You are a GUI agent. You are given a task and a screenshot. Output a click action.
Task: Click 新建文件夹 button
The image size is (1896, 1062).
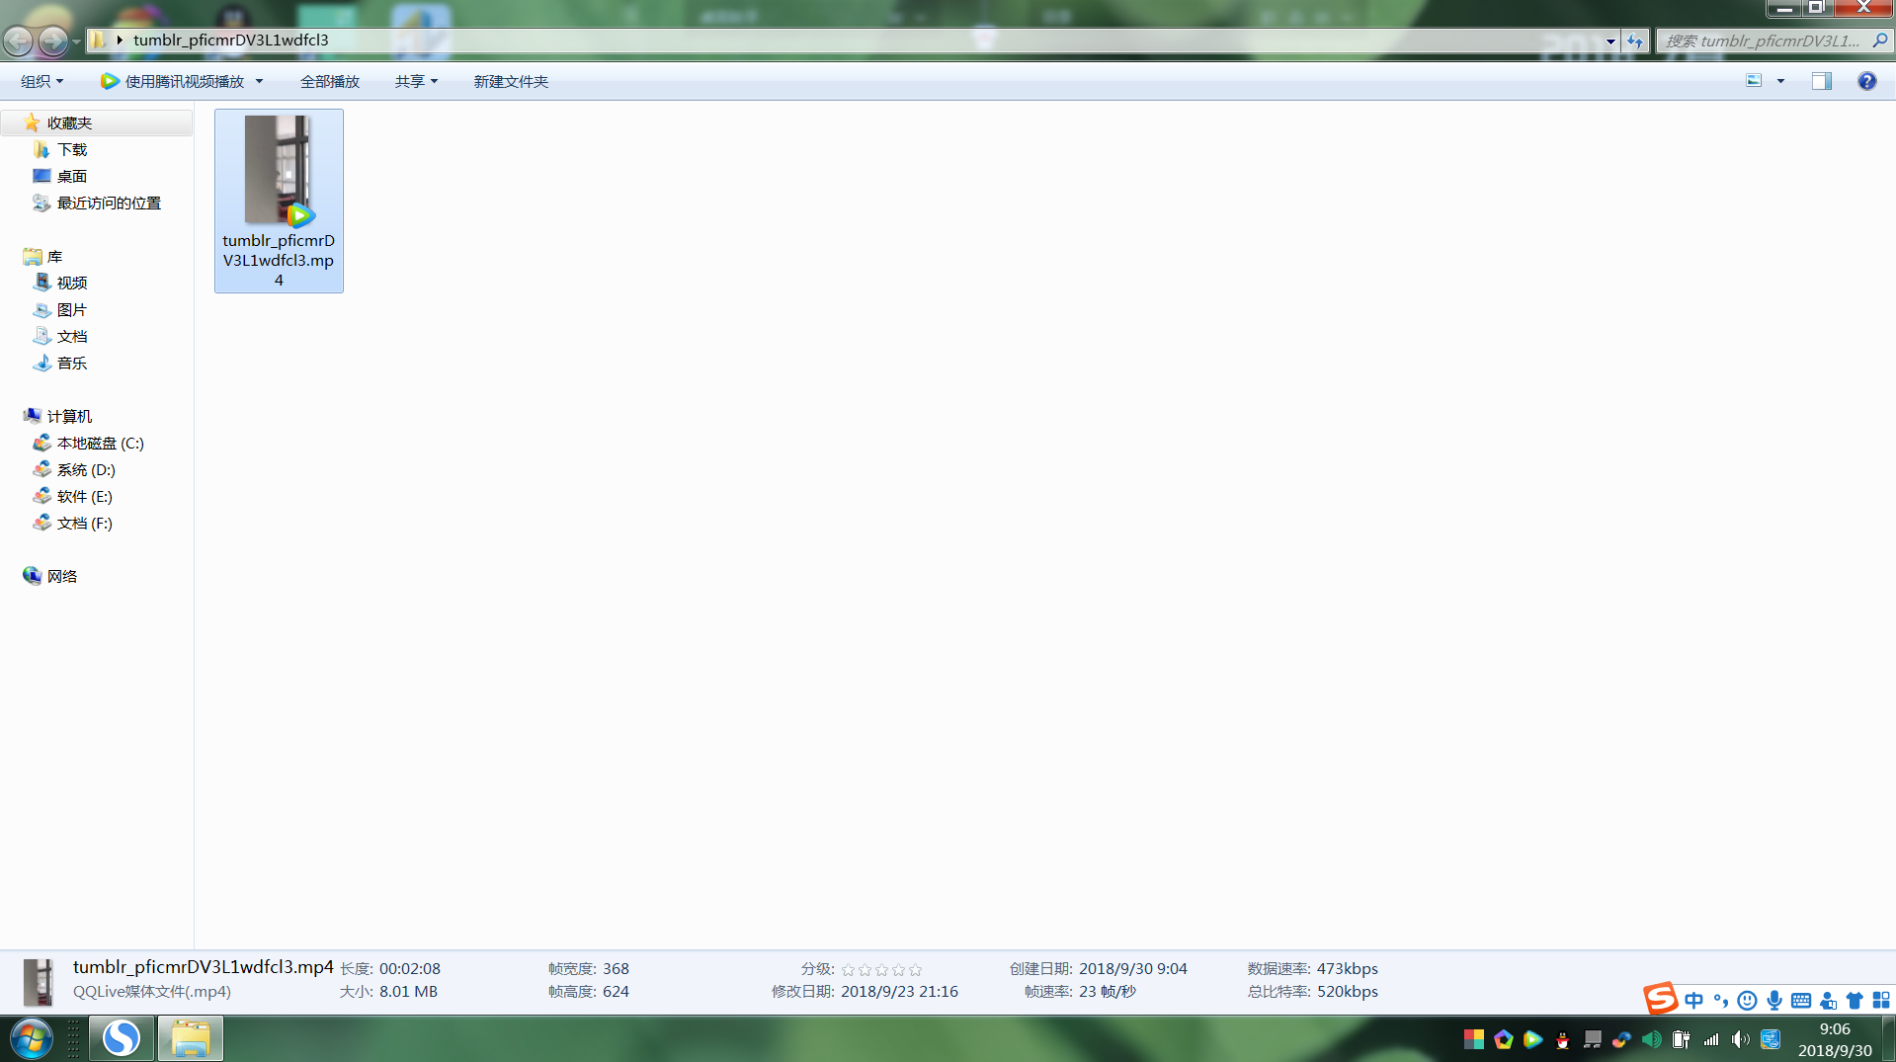click(511, 81)
